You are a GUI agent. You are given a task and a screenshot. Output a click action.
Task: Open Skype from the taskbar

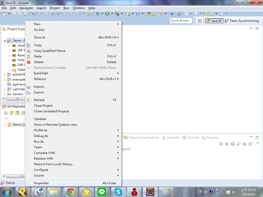click(118, 192)
